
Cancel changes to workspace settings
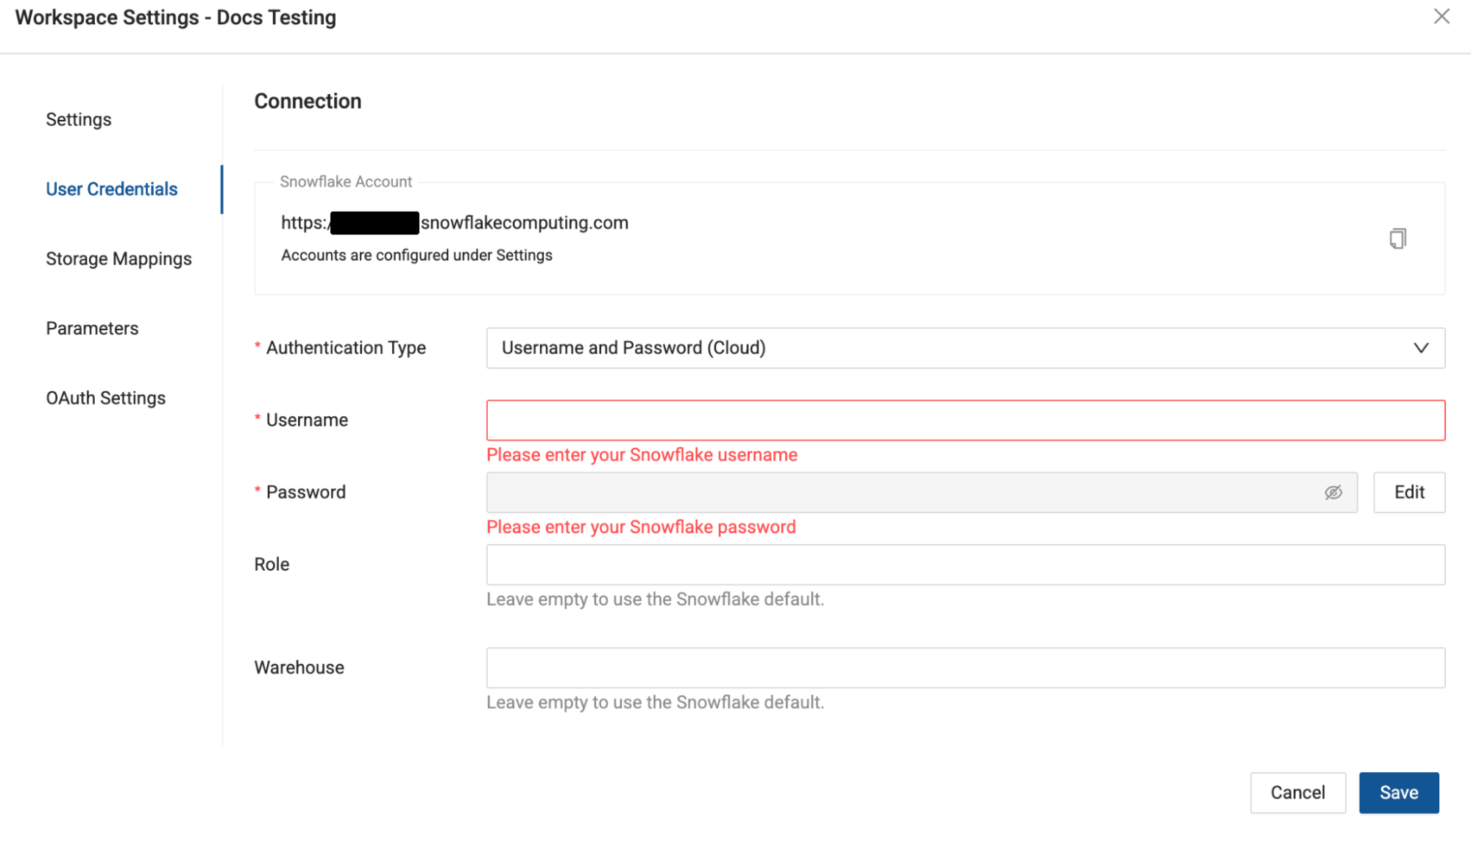click(1297, 792)
